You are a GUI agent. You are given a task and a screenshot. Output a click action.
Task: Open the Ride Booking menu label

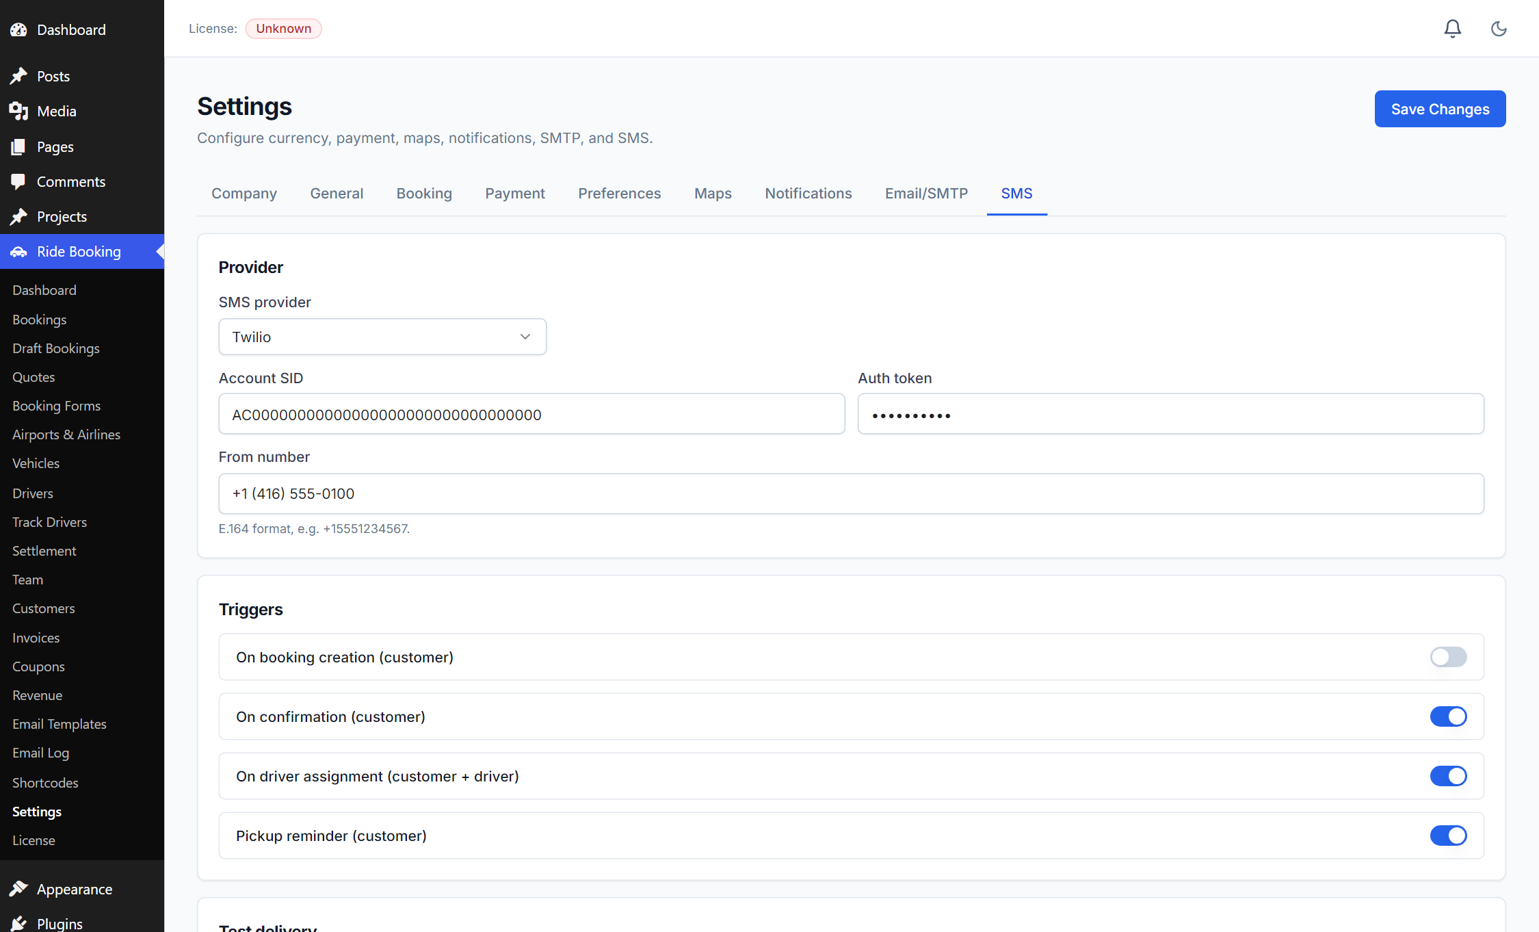(x=79, y=252)
